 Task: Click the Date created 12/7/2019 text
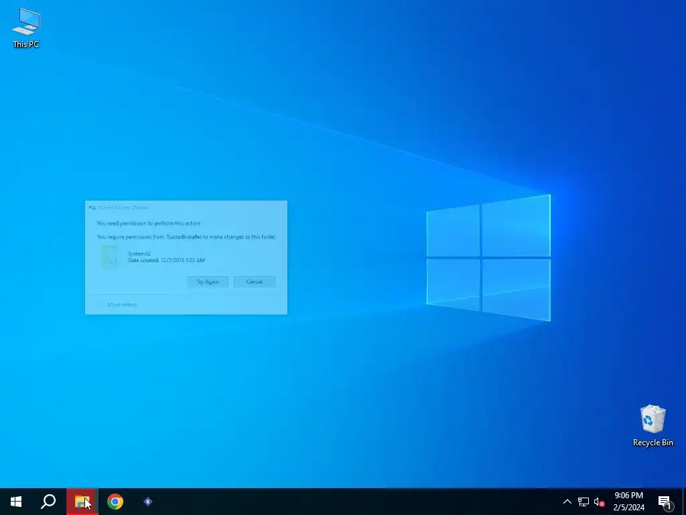pos(166,260)
